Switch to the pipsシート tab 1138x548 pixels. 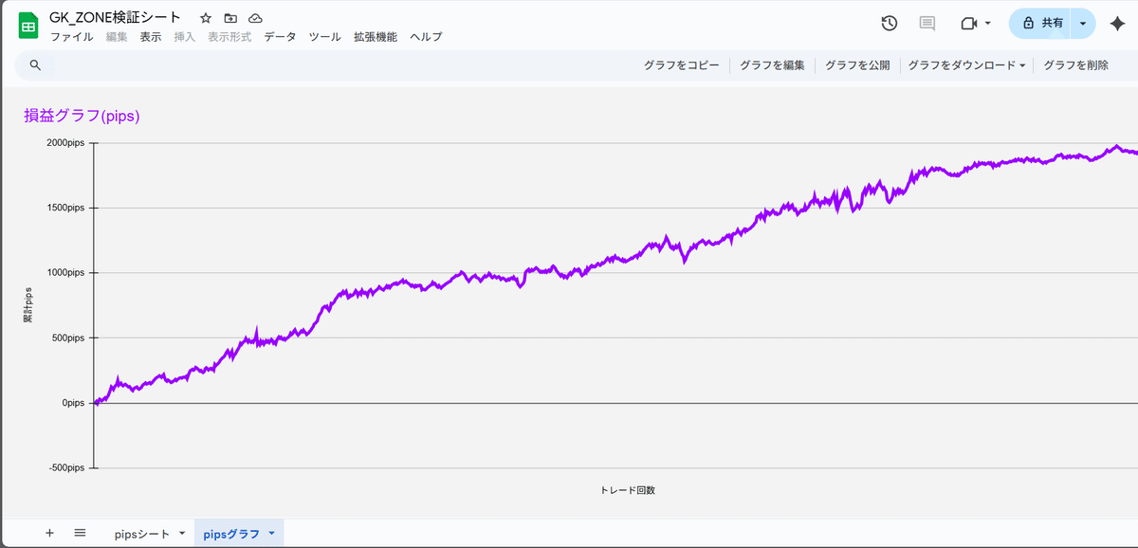pyautogui.click(x=144, y=533)
